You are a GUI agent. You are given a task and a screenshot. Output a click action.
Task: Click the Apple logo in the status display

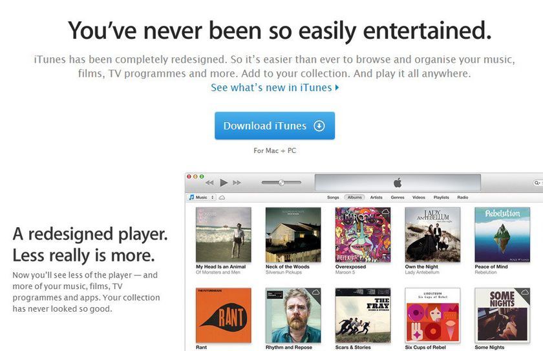click(x=398, y=183)
